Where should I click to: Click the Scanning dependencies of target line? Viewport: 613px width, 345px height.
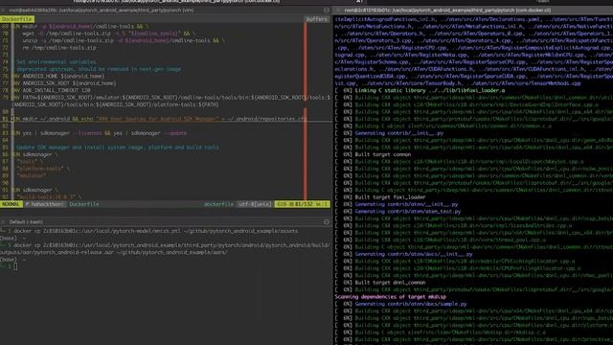point(390,296)
